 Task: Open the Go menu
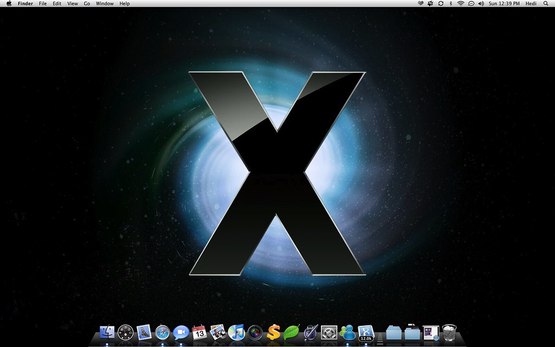click(87, 4)
